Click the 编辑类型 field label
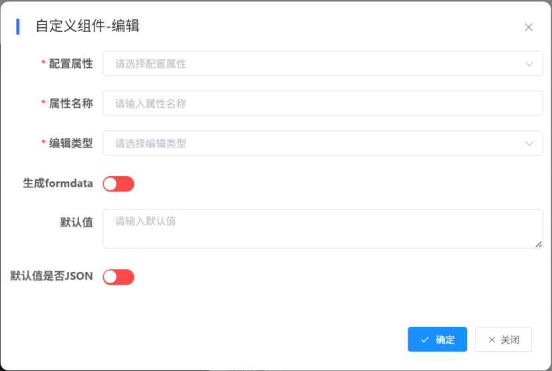 [70, 143]
